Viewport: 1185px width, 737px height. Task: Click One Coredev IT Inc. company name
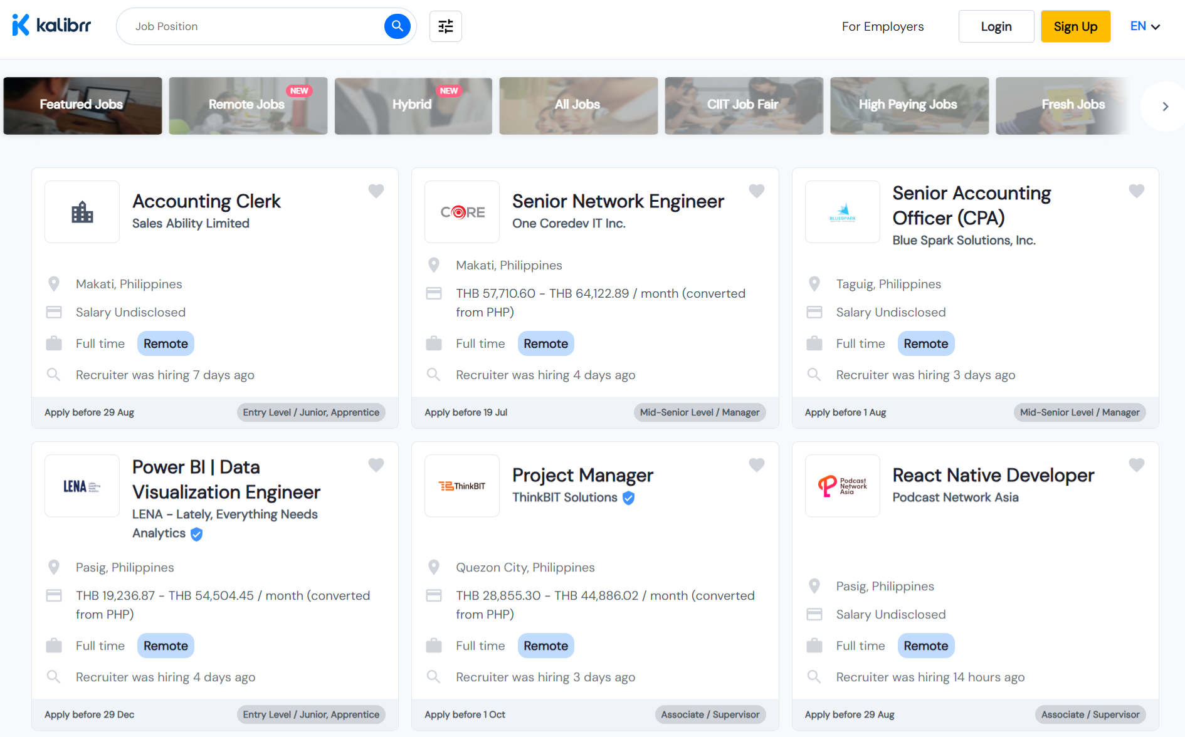click(x=569, y=224)
